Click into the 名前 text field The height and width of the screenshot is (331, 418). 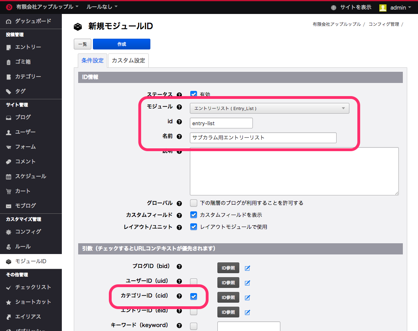263,138
